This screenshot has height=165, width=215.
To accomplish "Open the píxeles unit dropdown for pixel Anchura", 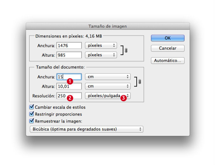I will (x=101, y=46).
